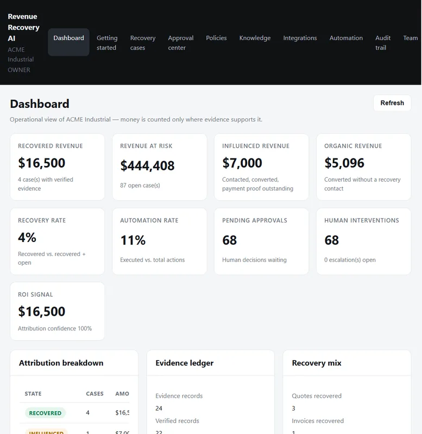Click the Recovered row case count 4

87,413
